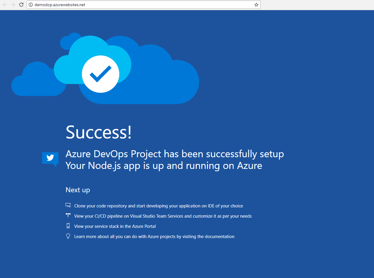Open the Learn more about Azure projects link

point(154,237)
